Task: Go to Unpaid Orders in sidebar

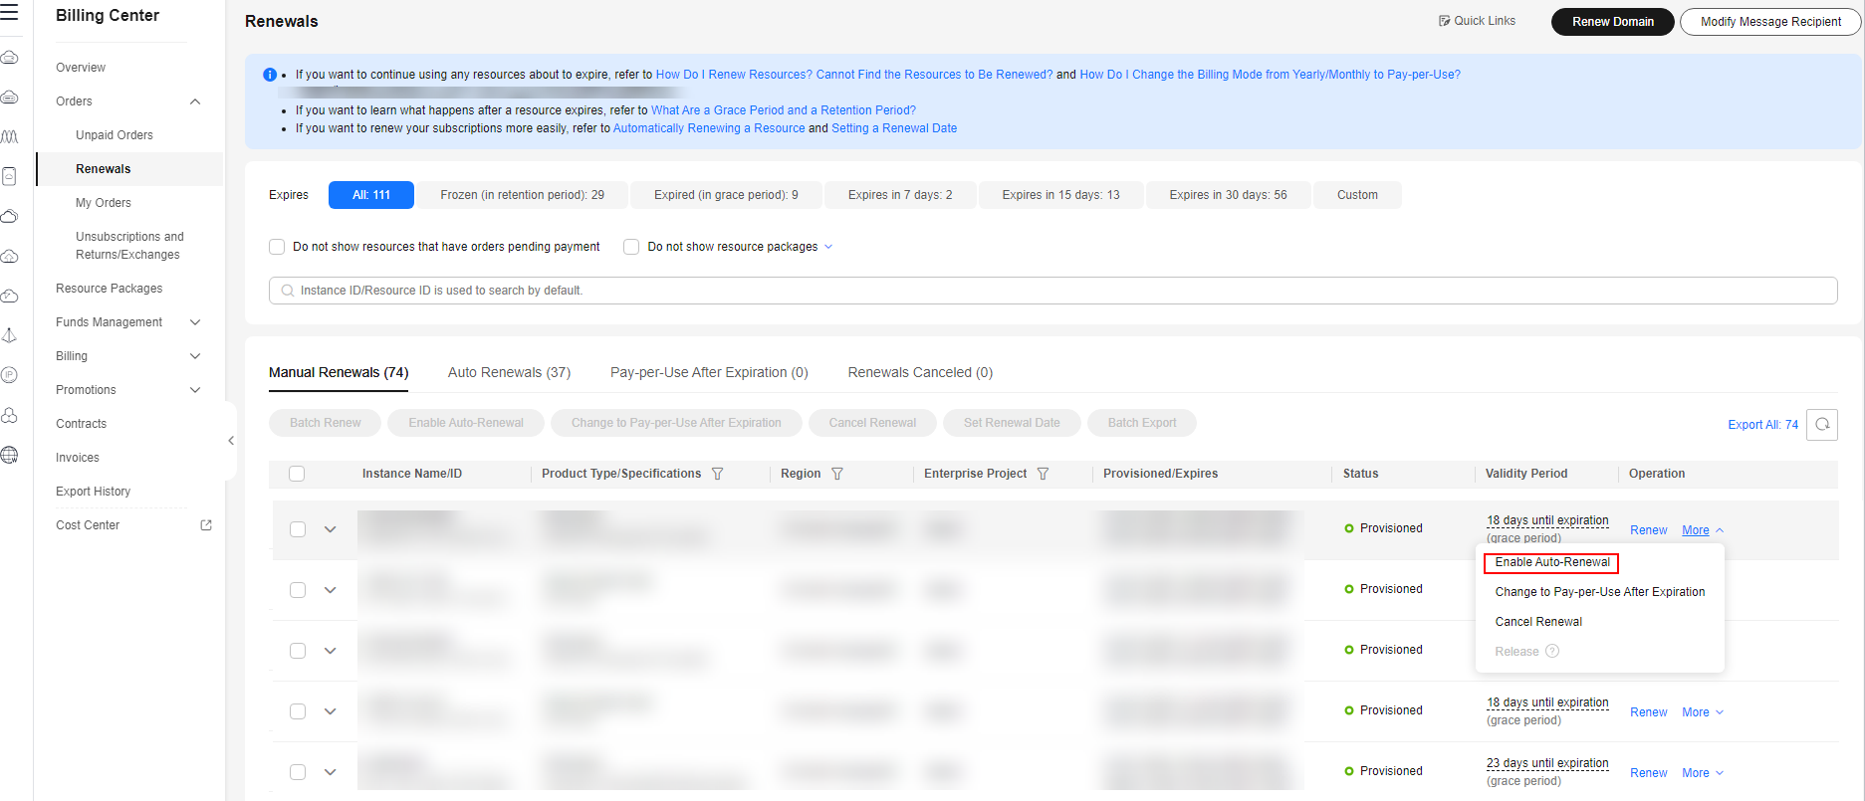Action: (x=115, y=135)
